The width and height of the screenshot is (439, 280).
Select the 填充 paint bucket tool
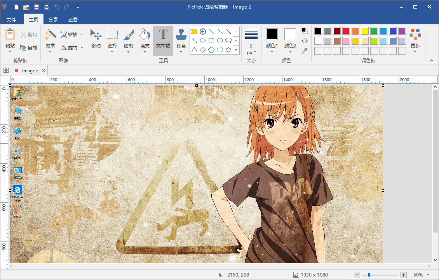click(145, 35)
